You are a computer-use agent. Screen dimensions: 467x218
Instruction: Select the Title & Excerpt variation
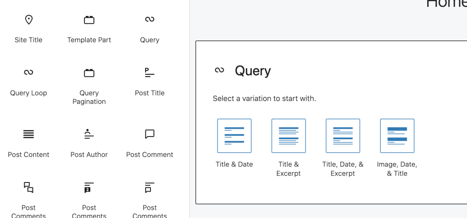click(288, 136)
